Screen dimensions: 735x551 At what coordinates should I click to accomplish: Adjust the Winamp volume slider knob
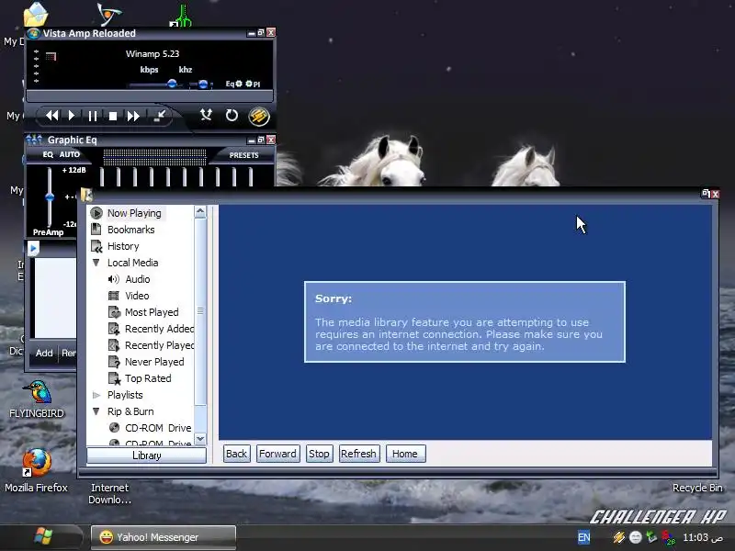pyautogui.click(x=172, y=84)
